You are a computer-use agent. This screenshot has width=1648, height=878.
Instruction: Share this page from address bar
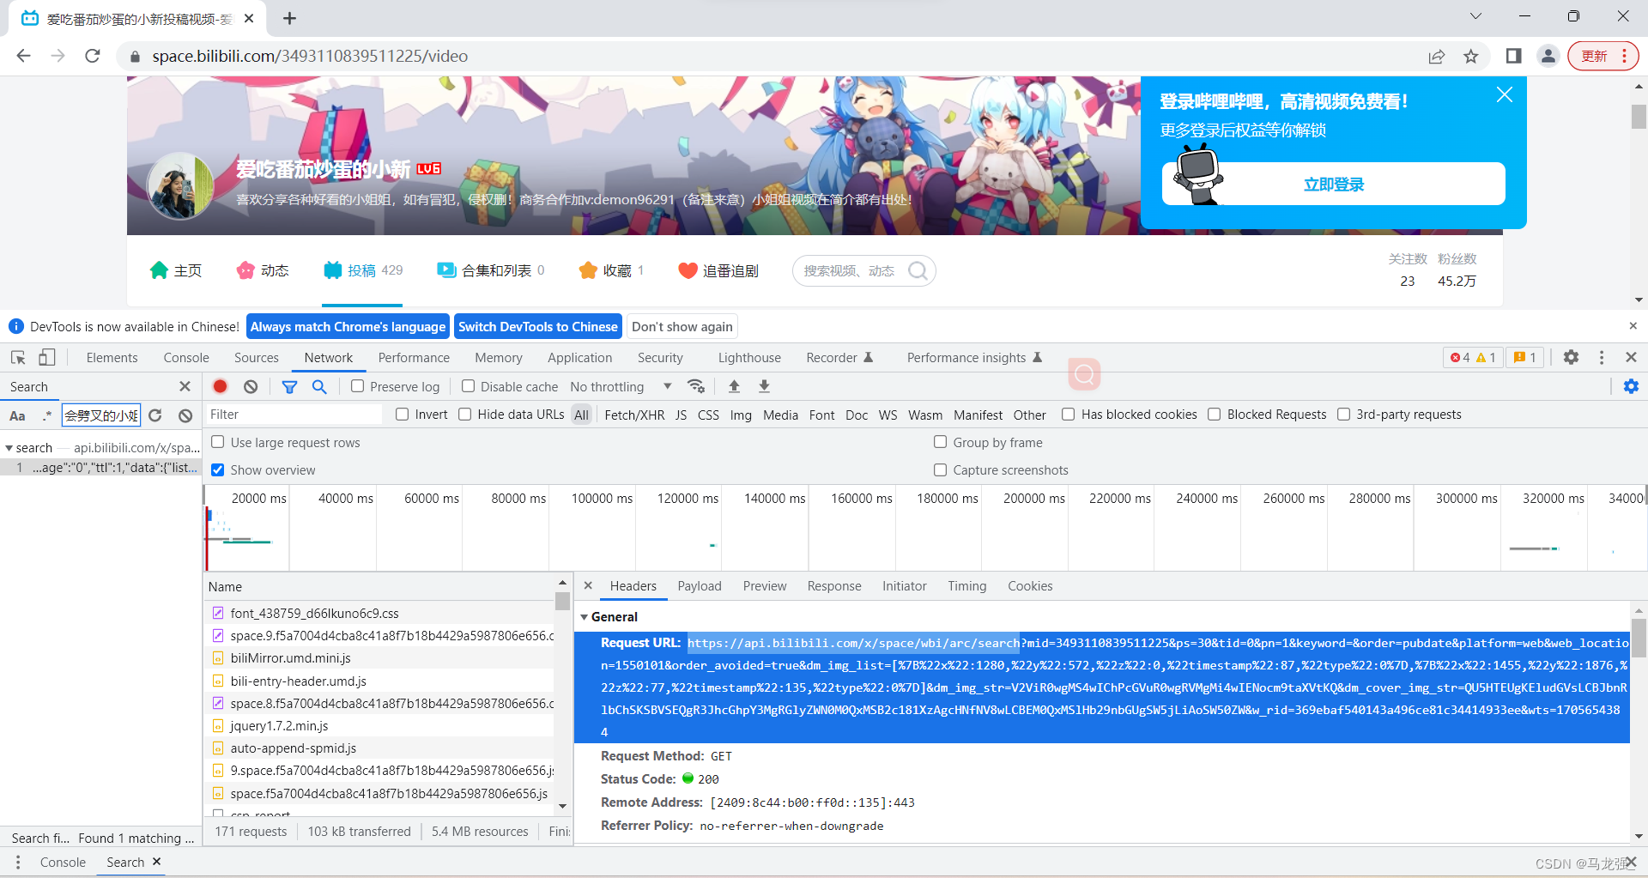click(1437, 57)
